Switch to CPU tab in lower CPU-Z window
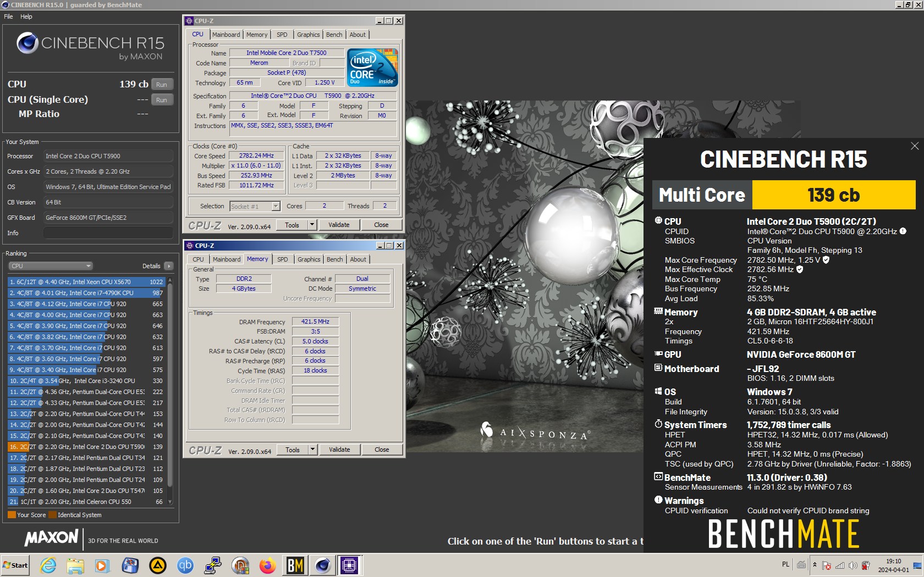Image resolution: width=924 pixels, height=577 pixels. 199,259
